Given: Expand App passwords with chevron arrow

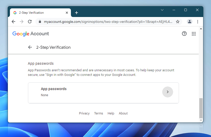Looking at the screenshot, I should [168, 92].
